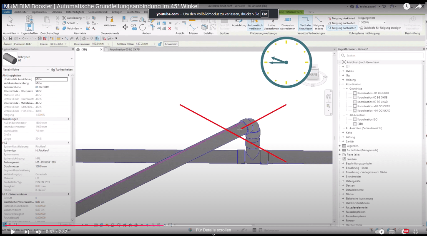427x236 pixels.
Task: Select Neigung nach oben option
Action: 342,23
